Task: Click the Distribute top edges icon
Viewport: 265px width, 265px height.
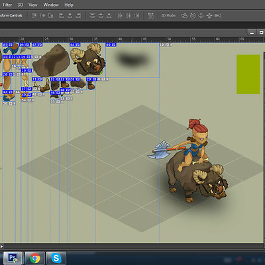Action: [93, 15]
